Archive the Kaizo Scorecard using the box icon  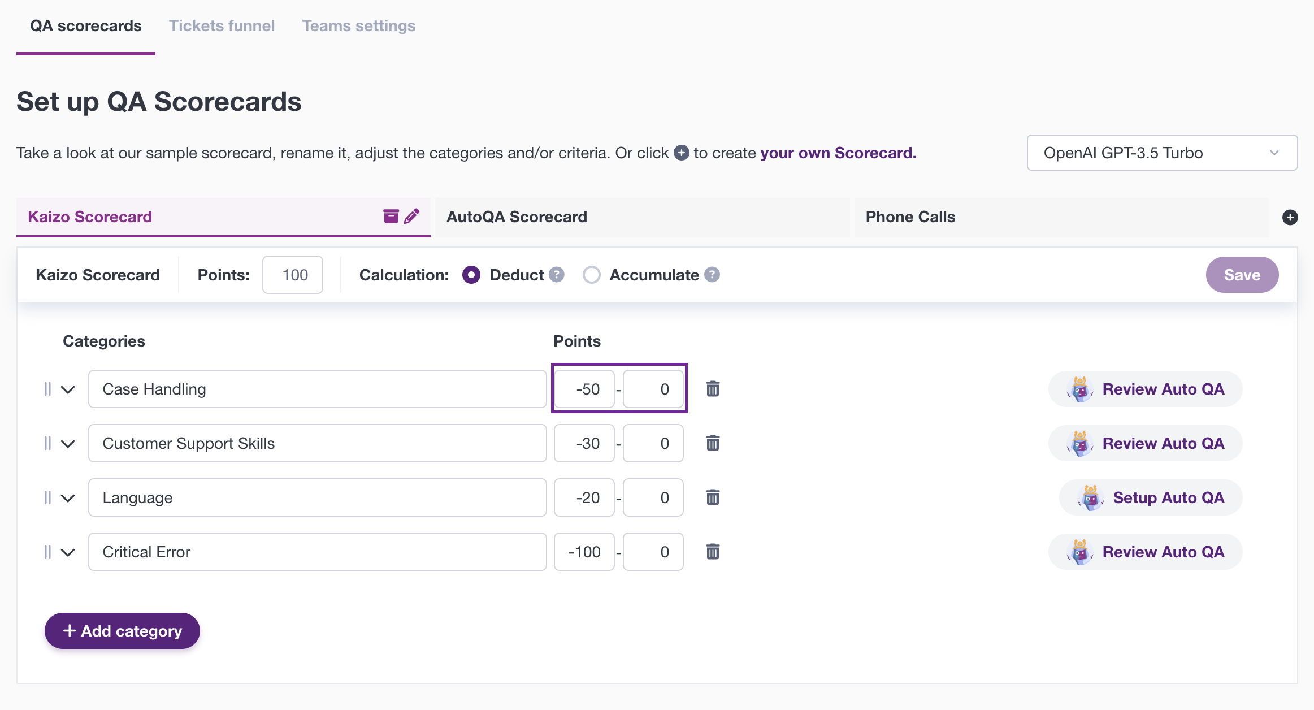[391, 217]
